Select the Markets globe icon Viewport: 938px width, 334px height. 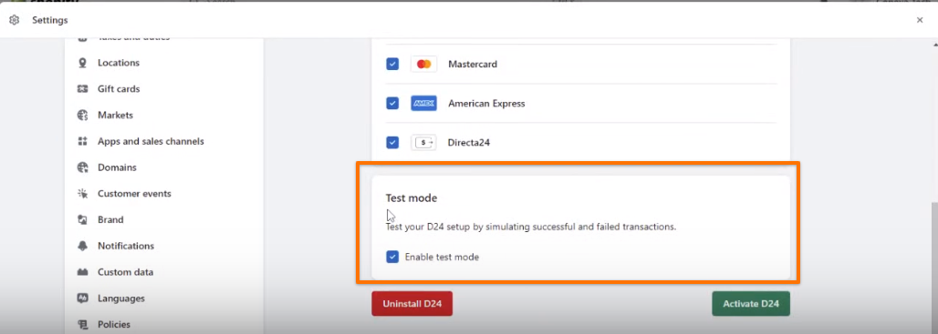[x=82, y=115]
